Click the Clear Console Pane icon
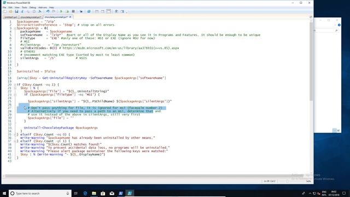Viewport: 350px width, 197px height. point(40,11)
